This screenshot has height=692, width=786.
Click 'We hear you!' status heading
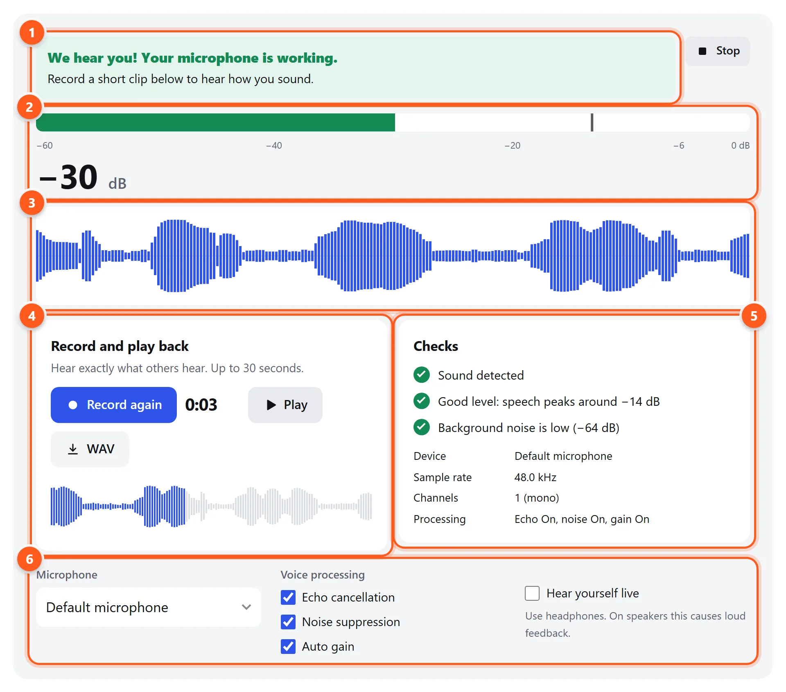pyautogui.click(x=192, y=58)
